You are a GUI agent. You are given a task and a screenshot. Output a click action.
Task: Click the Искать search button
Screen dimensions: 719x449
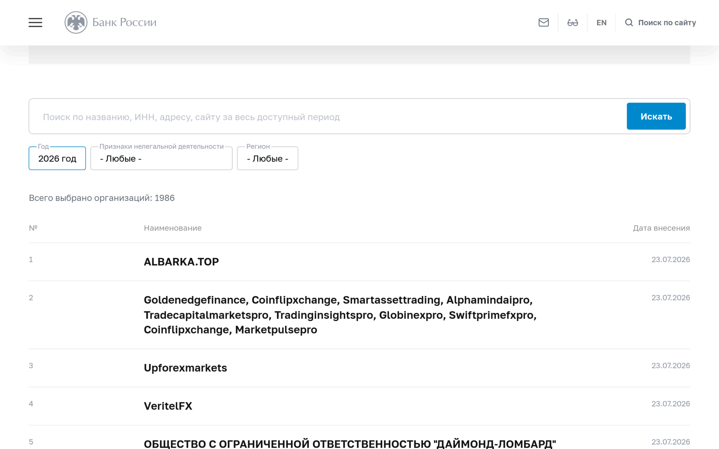point(656,116)
